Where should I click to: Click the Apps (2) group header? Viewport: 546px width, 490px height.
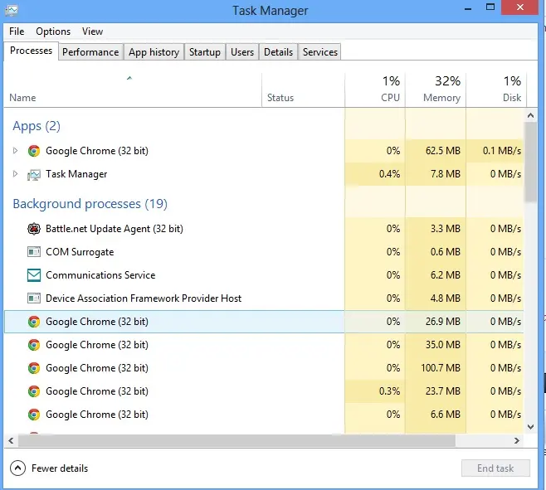(x=37, y=126)
